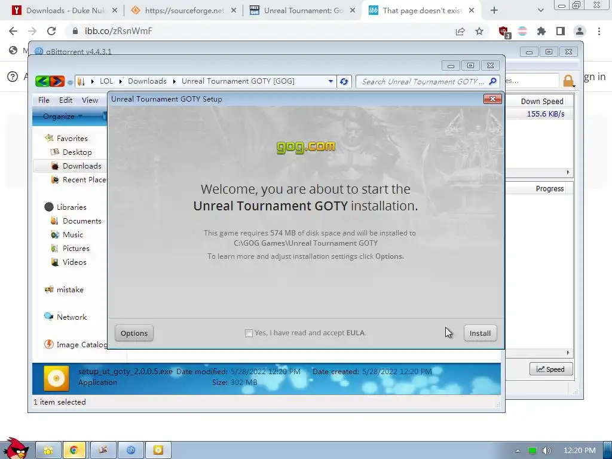Open the View menu in Explorer
612x459 pixels.
point(90,100)
